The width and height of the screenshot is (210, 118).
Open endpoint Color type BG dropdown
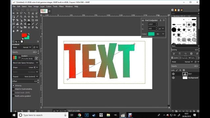click(x=160, y=34)
